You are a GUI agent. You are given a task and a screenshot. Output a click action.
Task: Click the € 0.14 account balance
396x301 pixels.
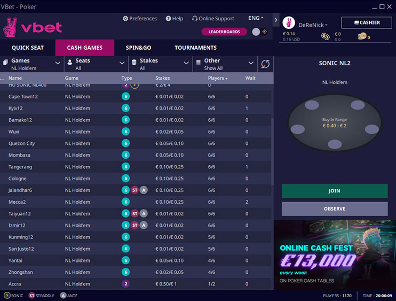(x=289, y=34)
